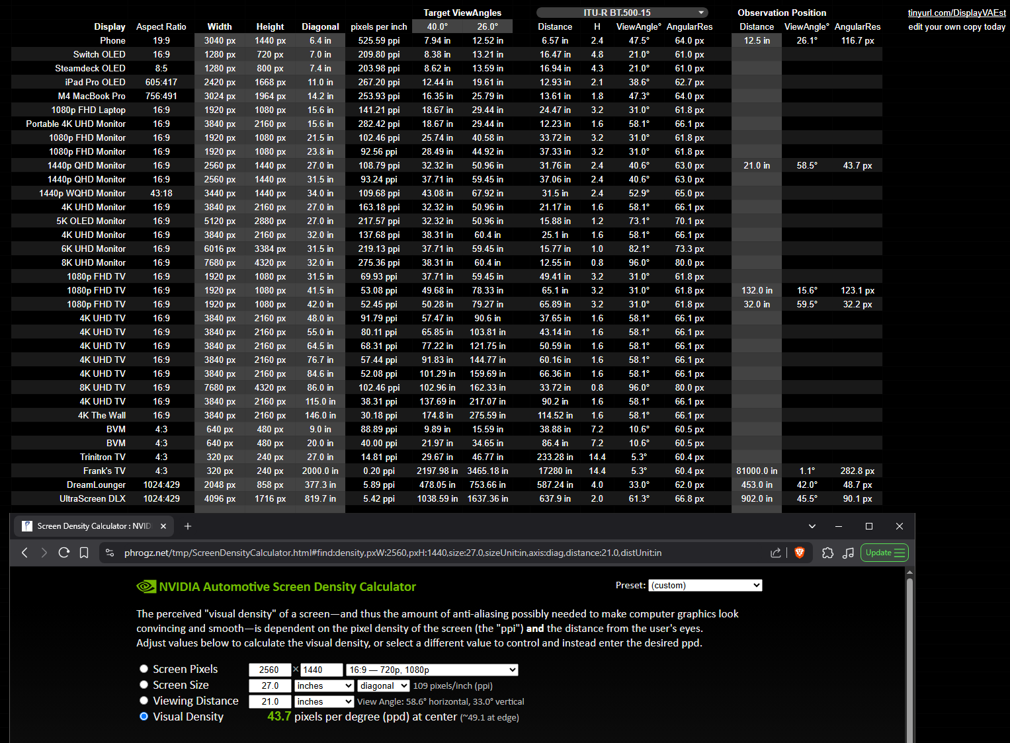
Task: Select the Screen Size radio button
Action: click(144, 685)
